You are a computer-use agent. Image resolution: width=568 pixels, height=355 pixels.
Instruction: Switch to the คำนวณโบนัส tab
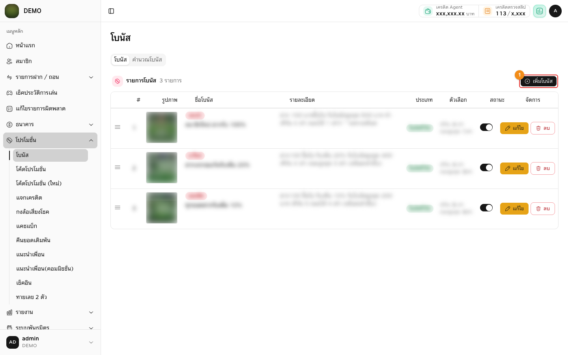(147, 60)
